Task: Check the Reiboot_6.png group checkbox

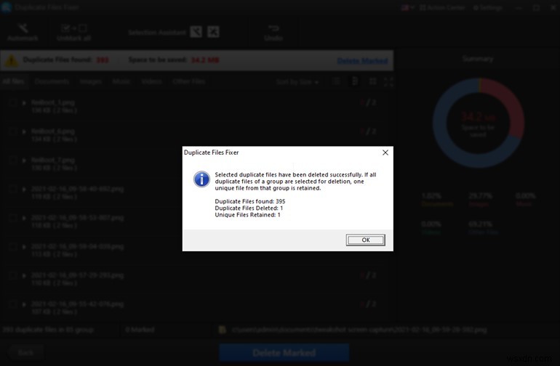Action: tap(12, 131)
